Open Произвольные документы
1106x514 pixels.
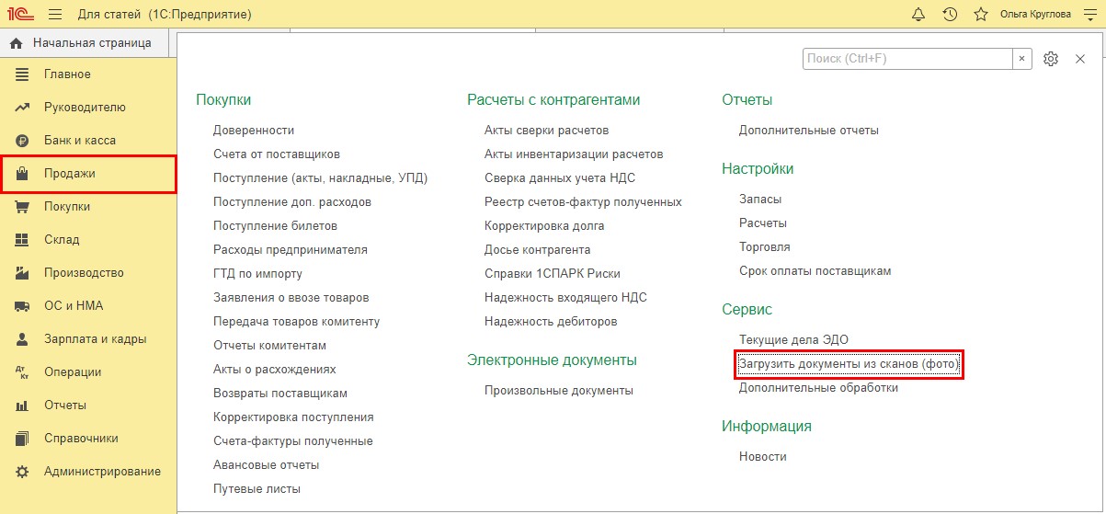pyautogui.click(x=559, y=391)
